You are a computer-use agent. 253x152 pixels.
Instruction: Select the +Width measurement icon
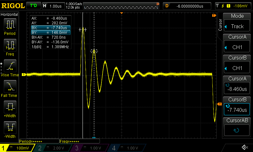pos(10,109)
